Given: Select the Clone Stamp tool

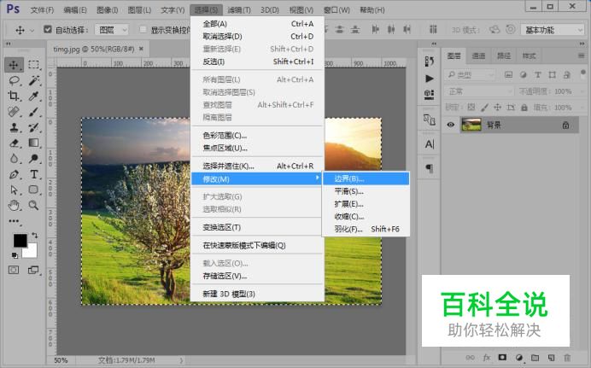Looking at the screenshot, I should pyautogui.click(x=14, y=127).
